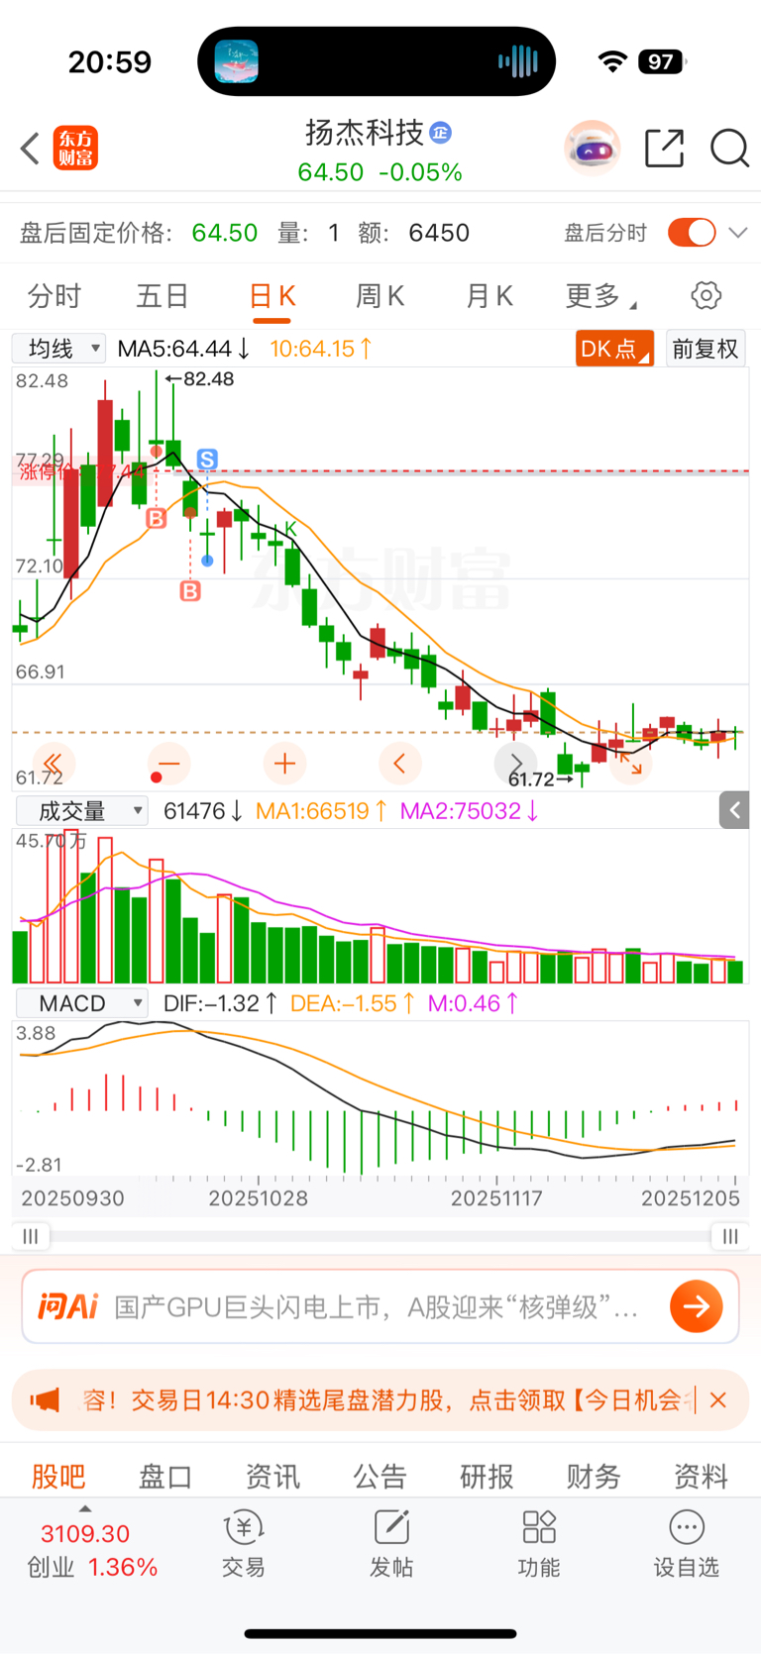Go back with the left chevron
The width and height of the screenshot is (761, 1654).
pyautogui.click(x=30, y=149)
